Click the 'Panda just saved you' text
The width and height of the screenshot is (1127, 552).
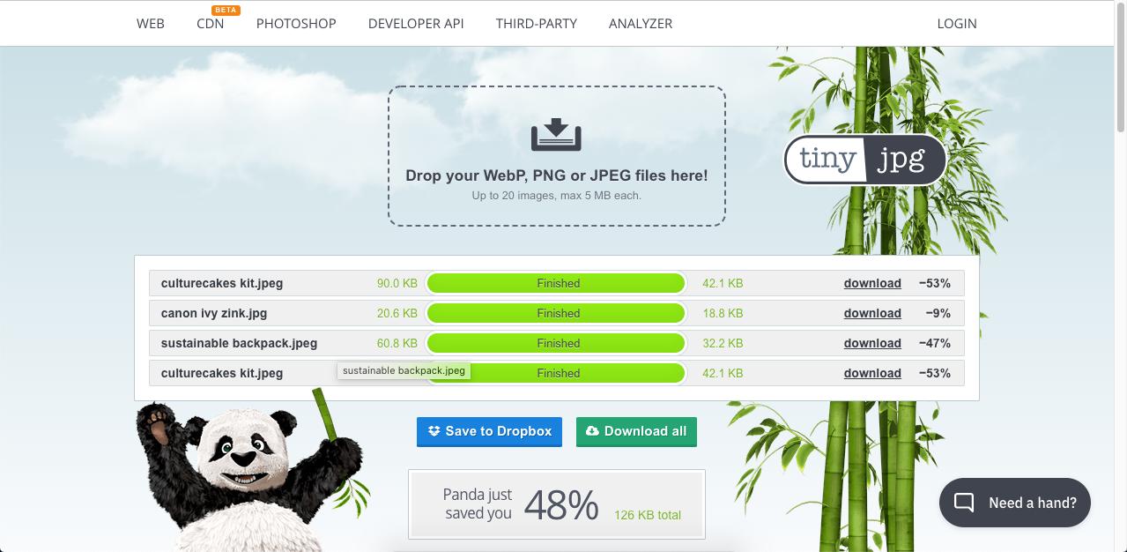click(478, 504)
